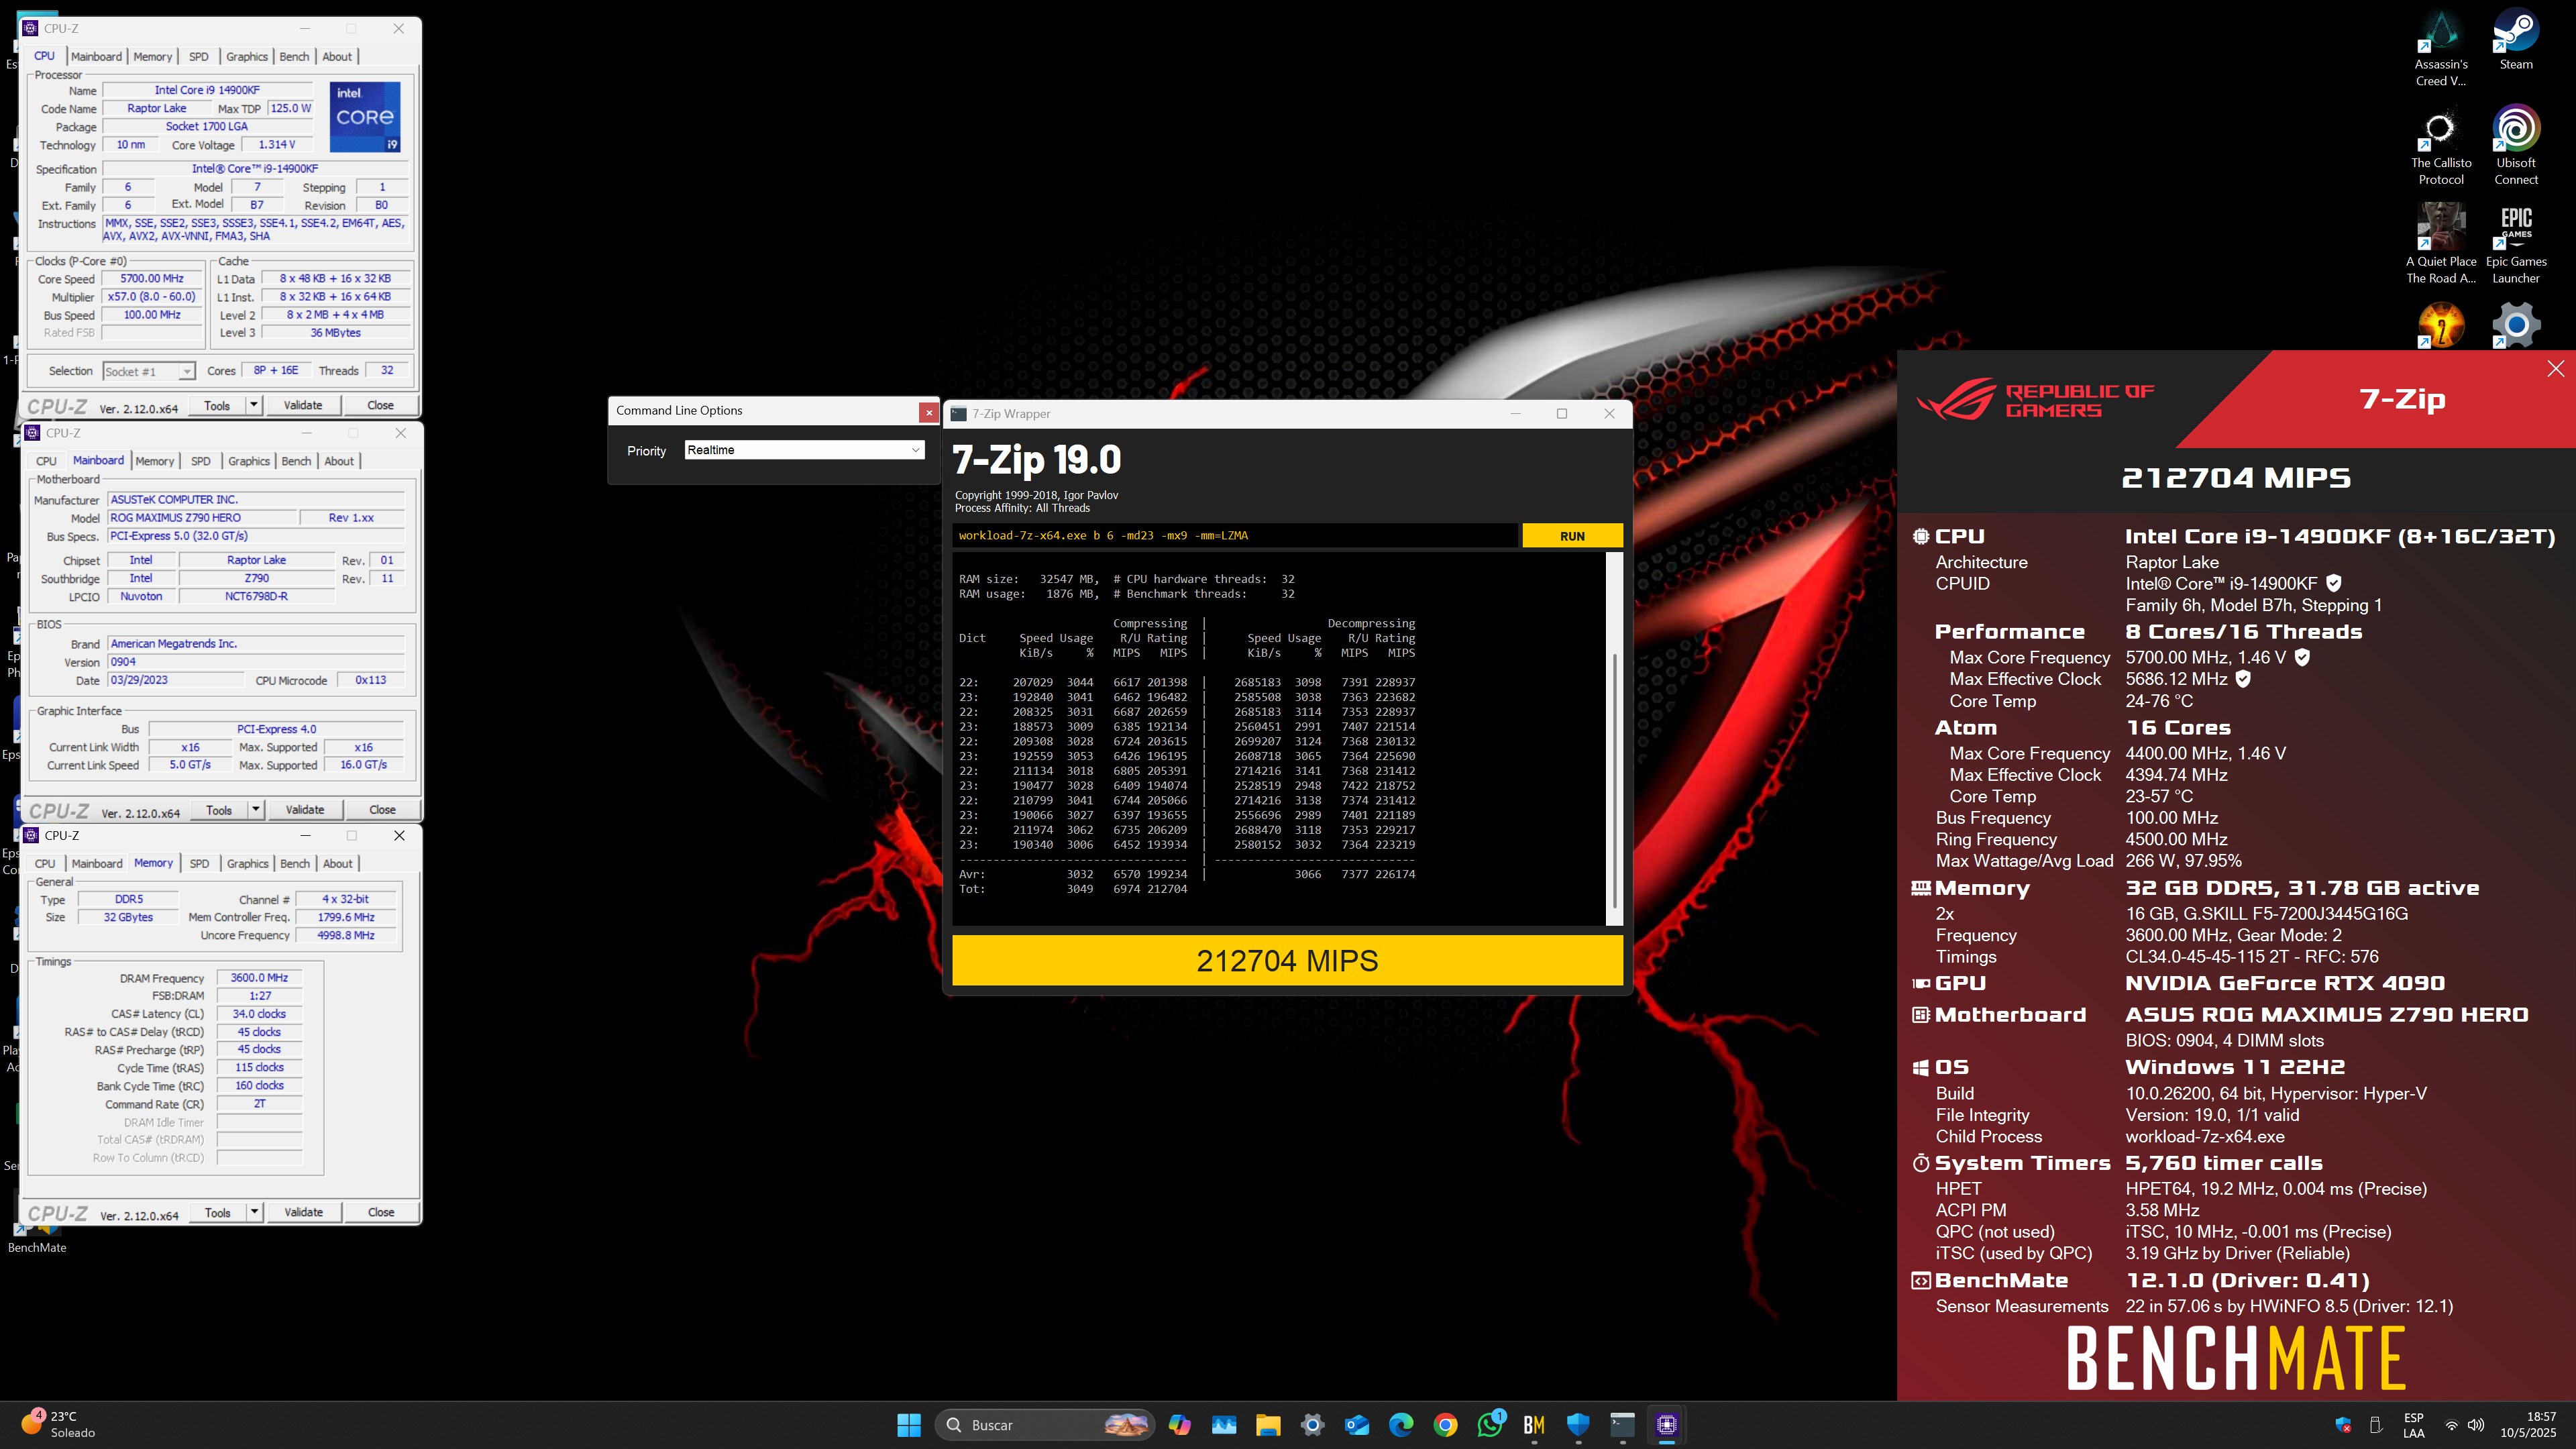Screen dimensions: 2576x1449
Task: Click the ESP LAA language indicator
Action: click(x=2413, y=1425)
